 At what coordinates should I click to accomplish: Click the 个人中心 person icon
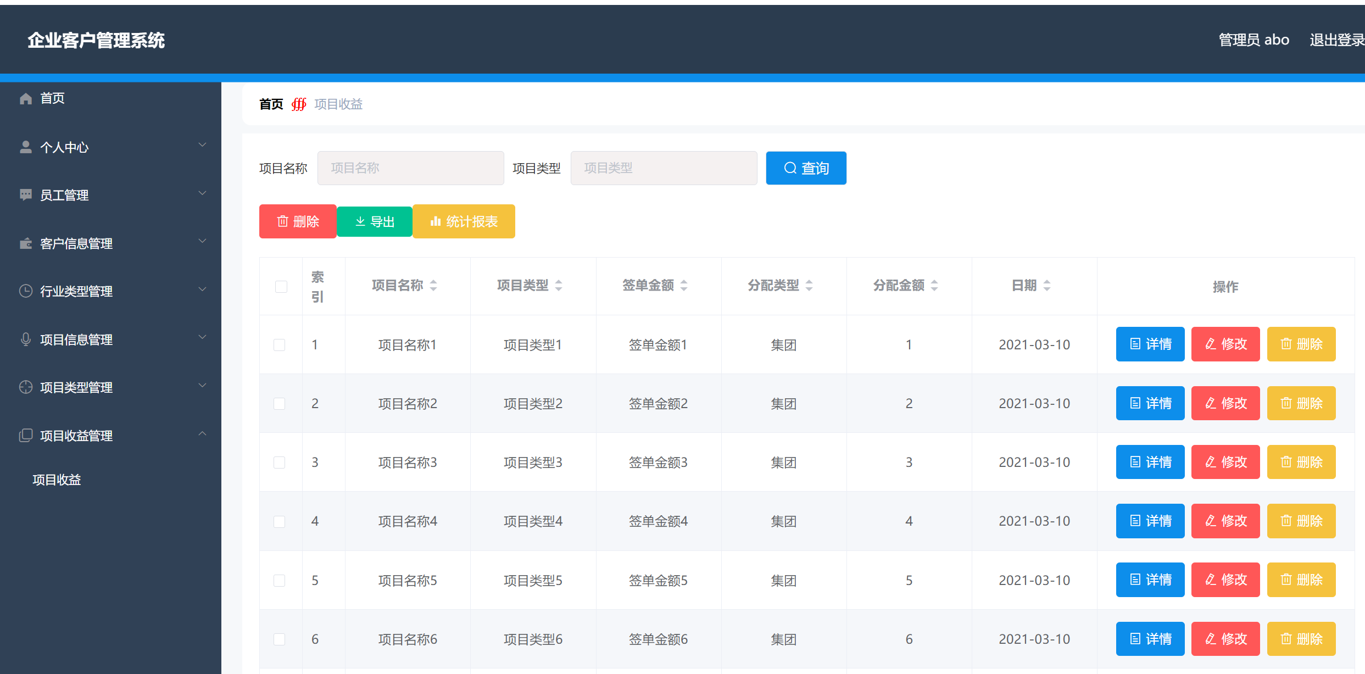click(25, 146)
